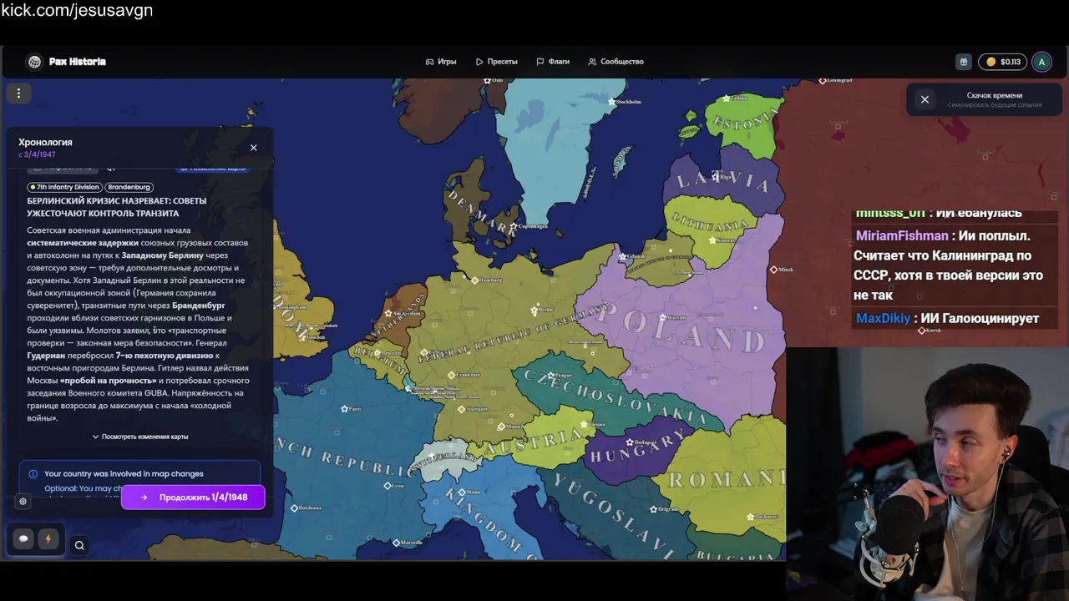Click the headline БЕРЛИНСКИЙ КРИЗИС НАЗРЕВАЕТ
This screenshot has width=1069, height=601.
tap(117, 207)
